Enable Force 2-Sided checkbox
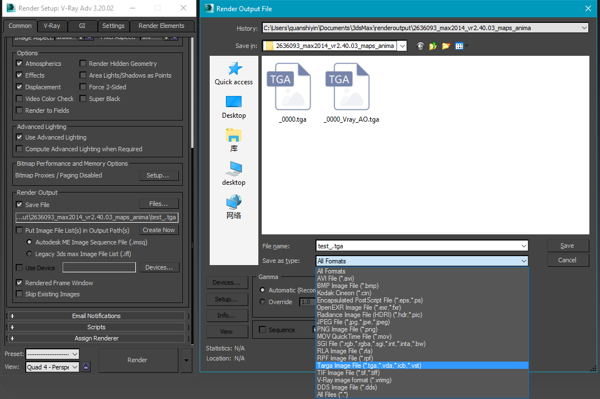This screenshot has height=399, width=600. pyautogui.click(x=83, y=87)
